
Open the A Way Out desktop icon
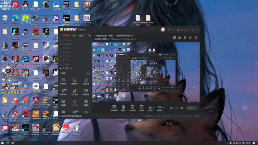pos(46,5)
